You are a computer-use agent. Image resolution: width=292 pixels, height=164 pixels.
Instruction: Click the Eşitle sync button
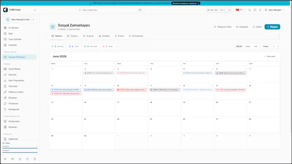pyautogui.click(x=257, y=27)
